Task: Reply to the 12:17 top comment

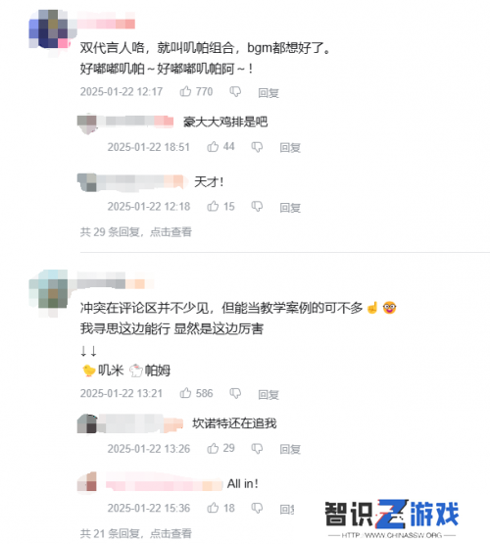Action: [x=269, y=93]
